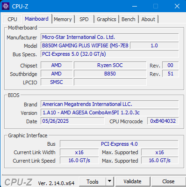Image resolution: width=186 pixels, height=187 pixels.
Task: Click the Bus Specs PCI-Express 5.0 field
Action: [110, 54]
